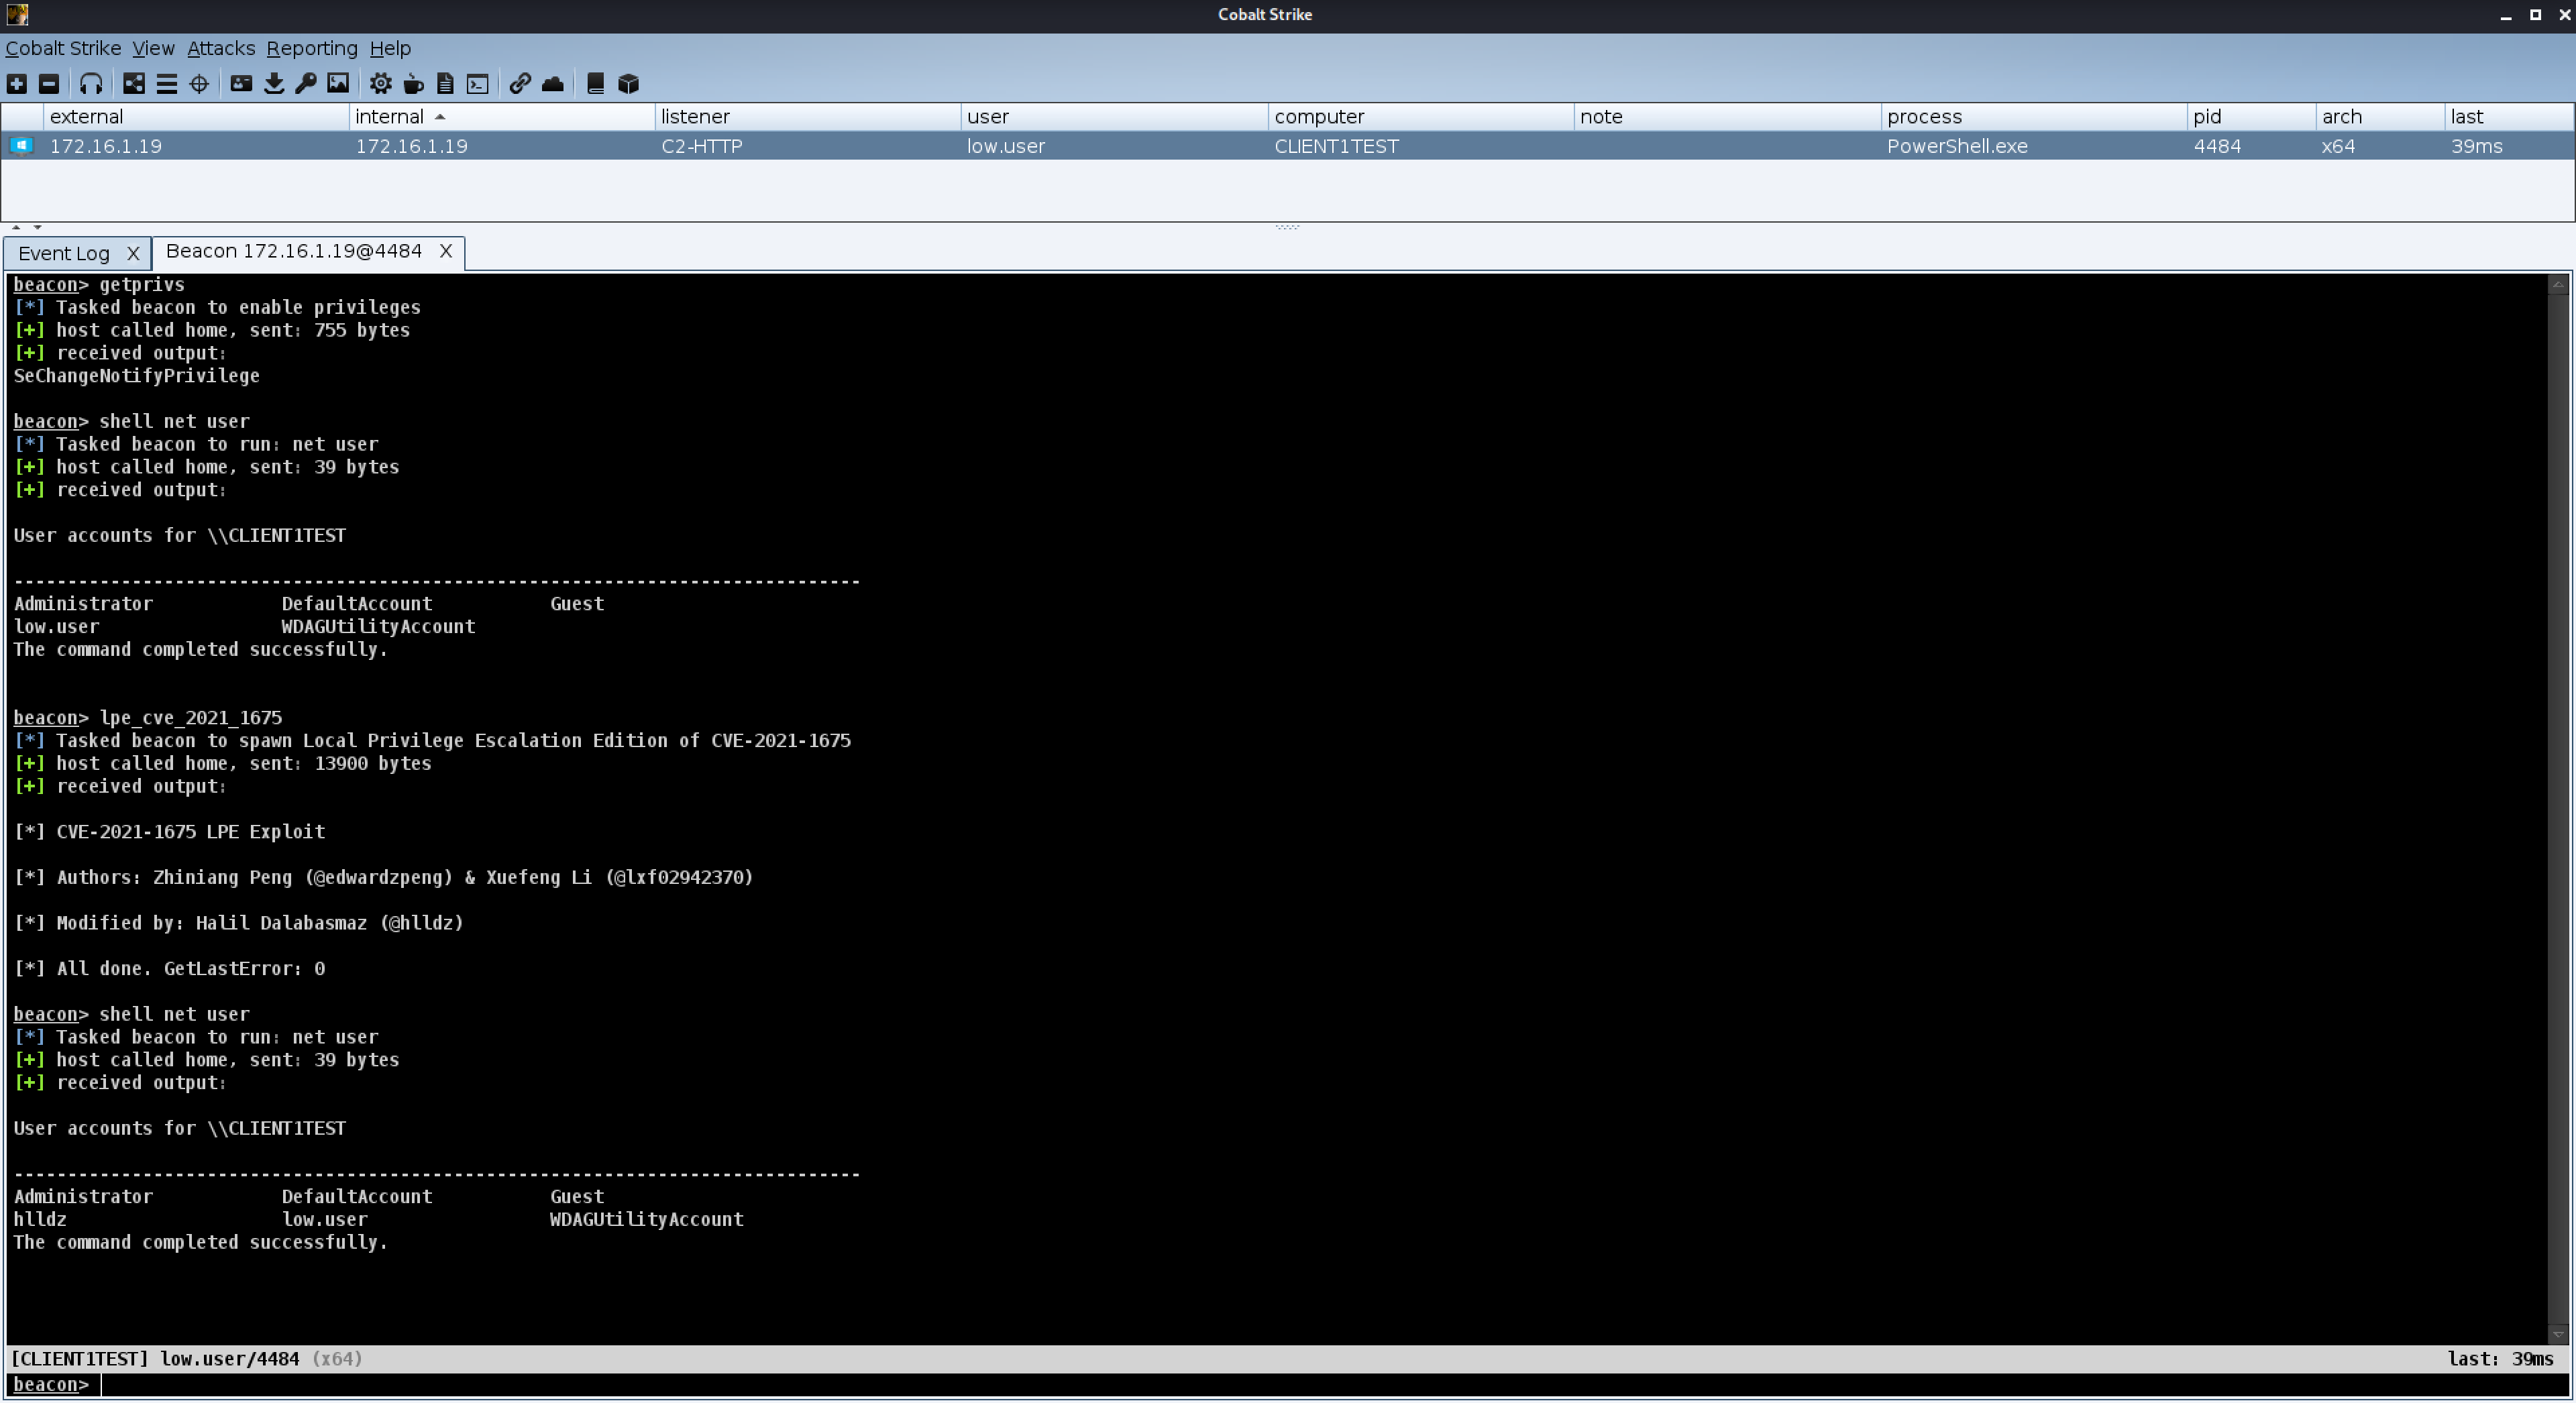
Task: Click the hlldz account name in console output
Action: click(40, 1220)
